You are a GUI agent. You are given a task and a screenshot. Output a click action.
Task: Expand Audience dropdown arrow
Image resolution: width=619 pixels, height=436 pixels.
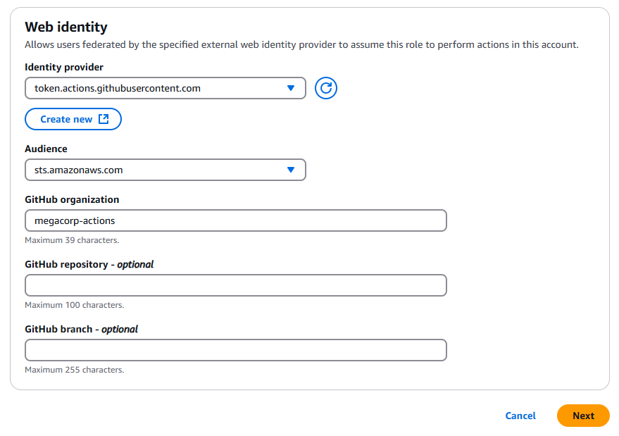point(291,170)
